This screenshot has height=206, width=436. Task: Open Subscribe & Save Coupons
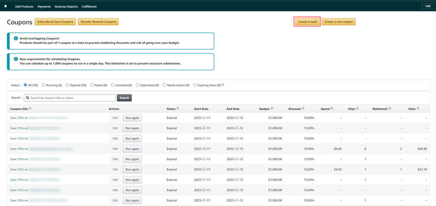[55, 21]
